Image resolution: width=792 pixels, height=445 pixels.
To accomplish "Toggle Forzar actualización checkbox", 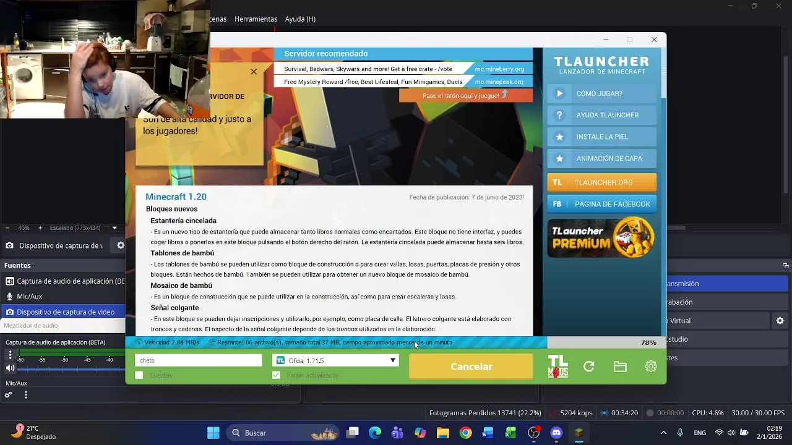I will click(x=276, y=375).
